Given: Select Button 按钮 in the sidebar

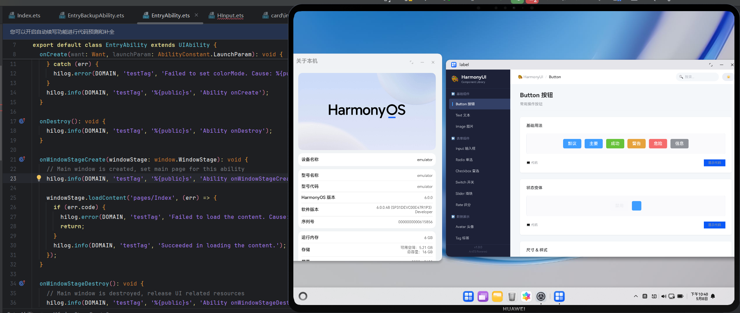Looking at the screenshot, I should click(480, 104).
